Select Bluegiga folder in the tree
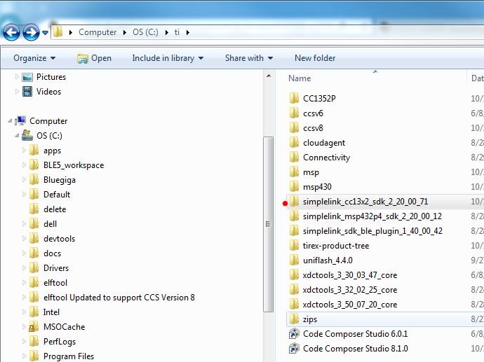 tap(60, 180)
